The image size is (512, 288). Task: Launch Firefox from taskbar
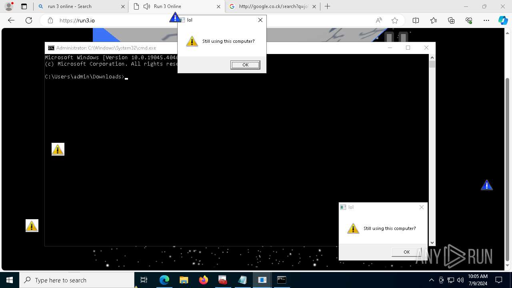pyautogui.click(x=204, y=280)
